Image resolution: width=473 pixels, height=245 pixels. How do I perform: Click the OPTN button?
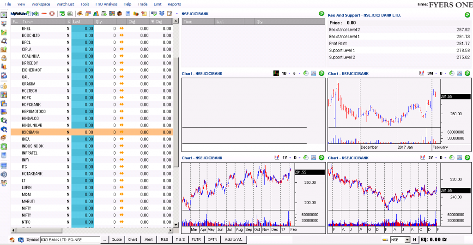212,239
